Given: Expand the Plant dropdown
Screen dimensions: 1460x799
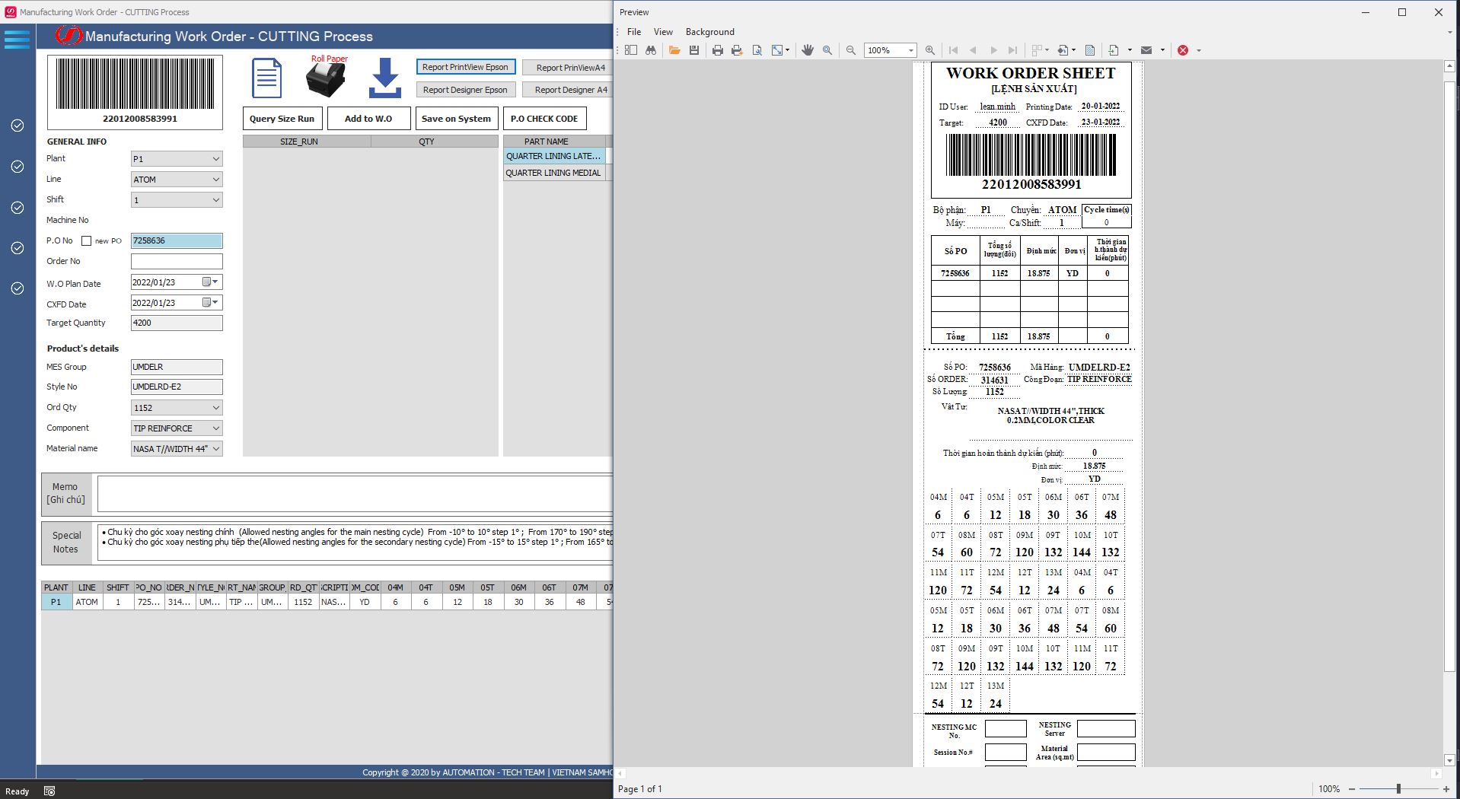Looking at the screenshot, I should 215,159.
